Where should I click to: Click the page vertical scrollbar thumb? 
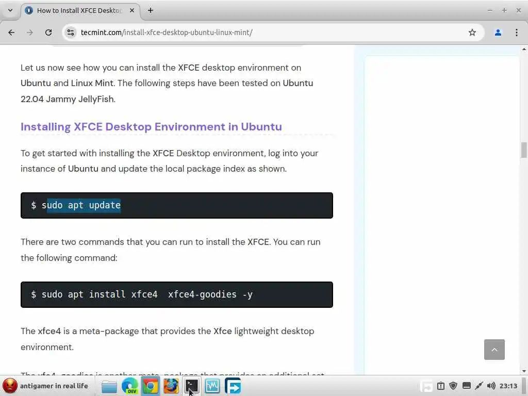[x=524, y=150]
